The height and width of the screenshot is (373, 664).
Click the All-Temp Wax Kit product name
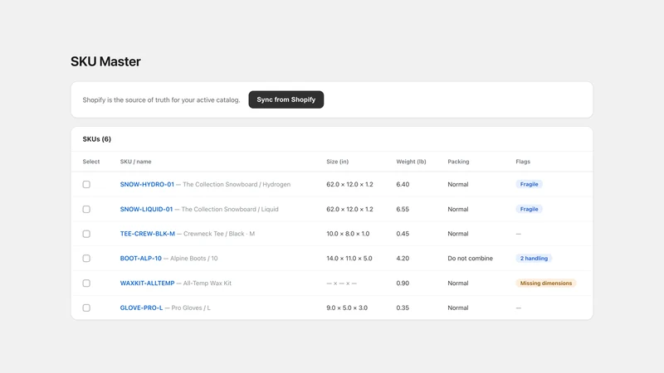tap(207, 283)
